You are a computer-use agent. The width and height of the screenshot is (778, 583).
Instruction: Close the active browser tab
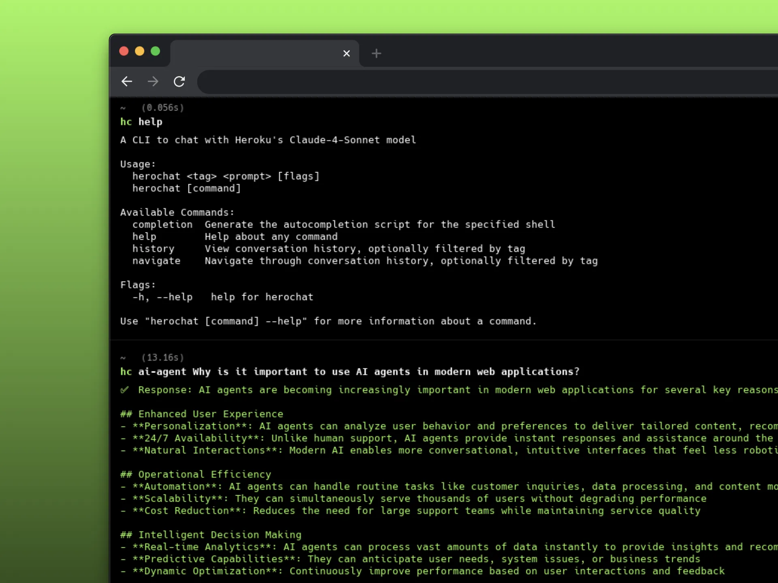[x=346, y=53]
